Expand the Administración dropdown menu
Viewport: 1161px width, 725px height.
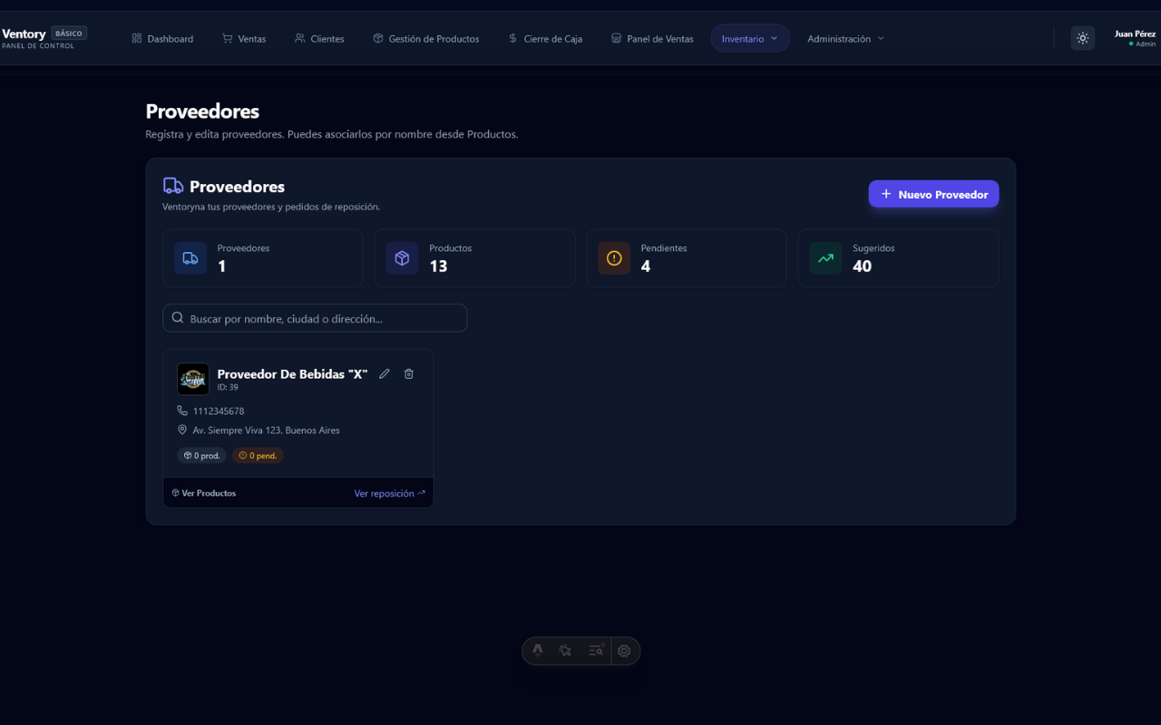pyautogui.click(x=845, y=39)
